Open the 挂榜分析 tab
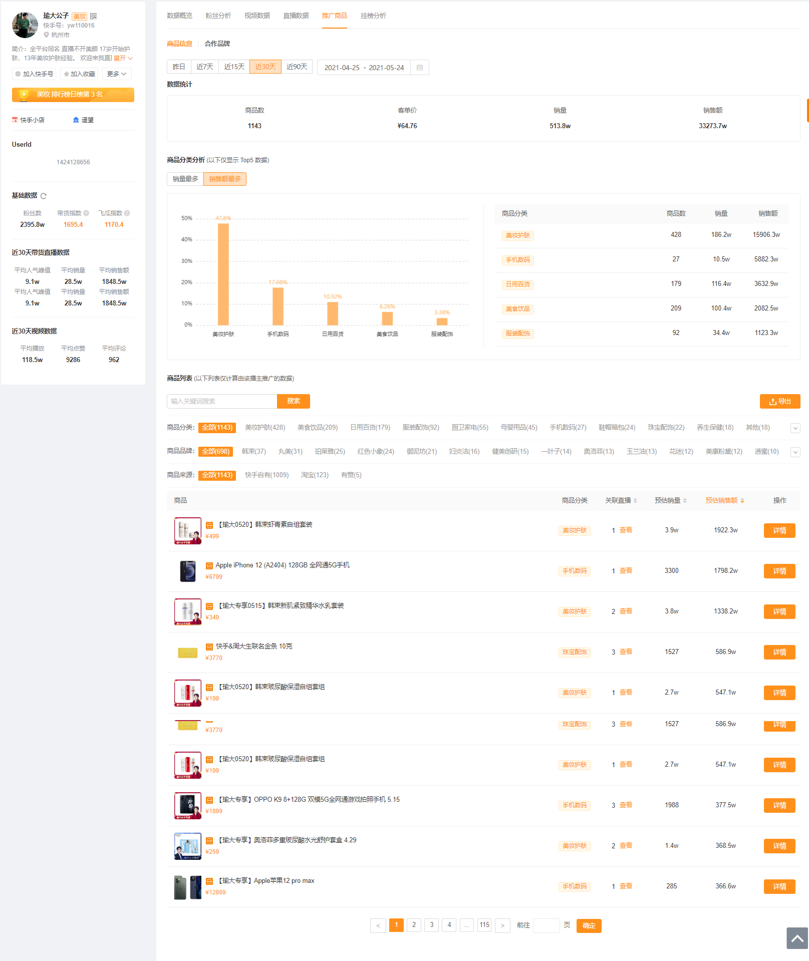This screenshot has height=961, width=809. [373, 16]
